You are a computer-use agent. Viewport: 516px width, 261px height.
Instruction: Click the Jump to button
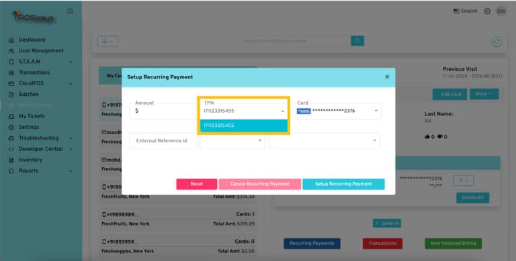coord(387,223)
